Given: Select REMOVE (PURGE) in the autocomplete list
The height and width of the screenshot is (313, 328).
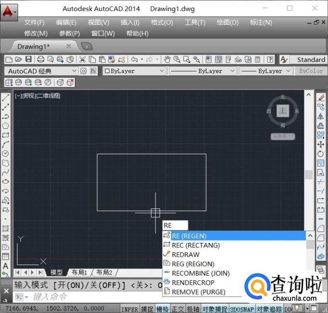Looking at the screenshot, I should point(199,291).
